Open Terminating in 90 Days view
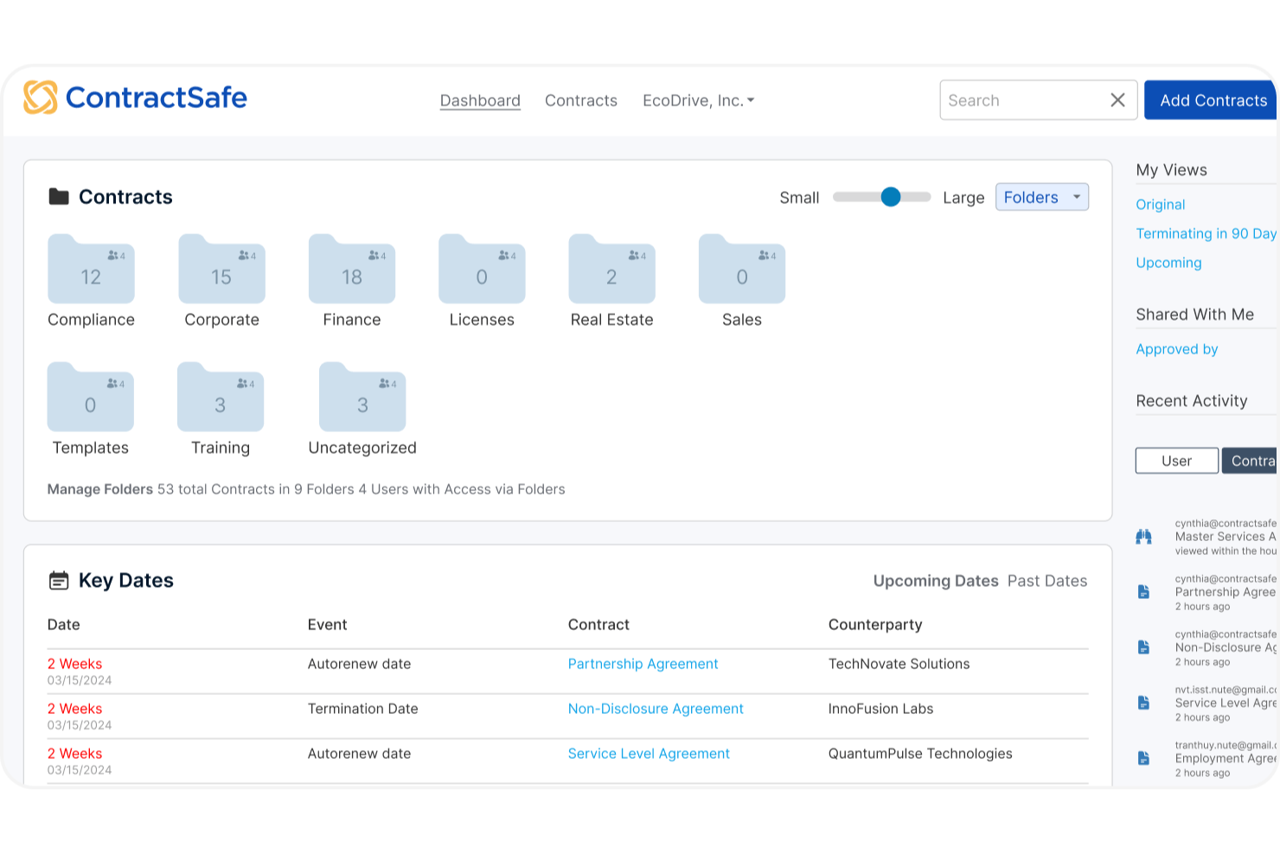Viewport: 1280px width, 853px height. [1206, 233]
